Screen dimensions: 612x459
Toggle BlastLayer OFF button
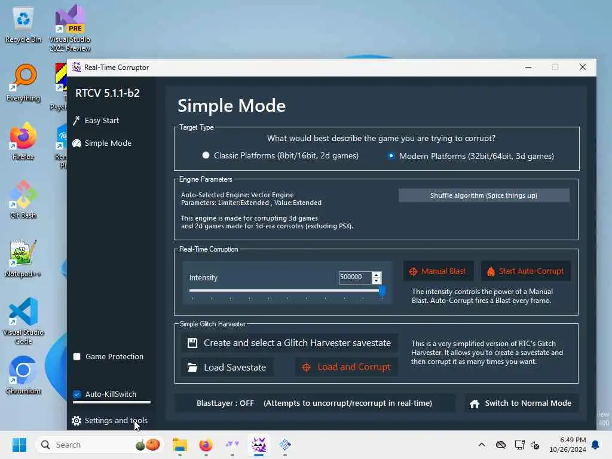pyautogui.click(x=314, y=403)
